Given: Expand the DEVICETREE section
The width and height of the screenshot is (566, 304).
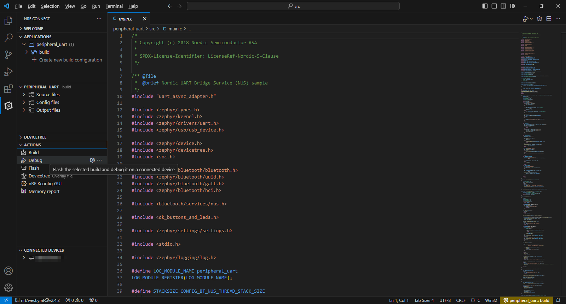Looking at the screenshot, I should pyautogui.click(x=35, y=137).
